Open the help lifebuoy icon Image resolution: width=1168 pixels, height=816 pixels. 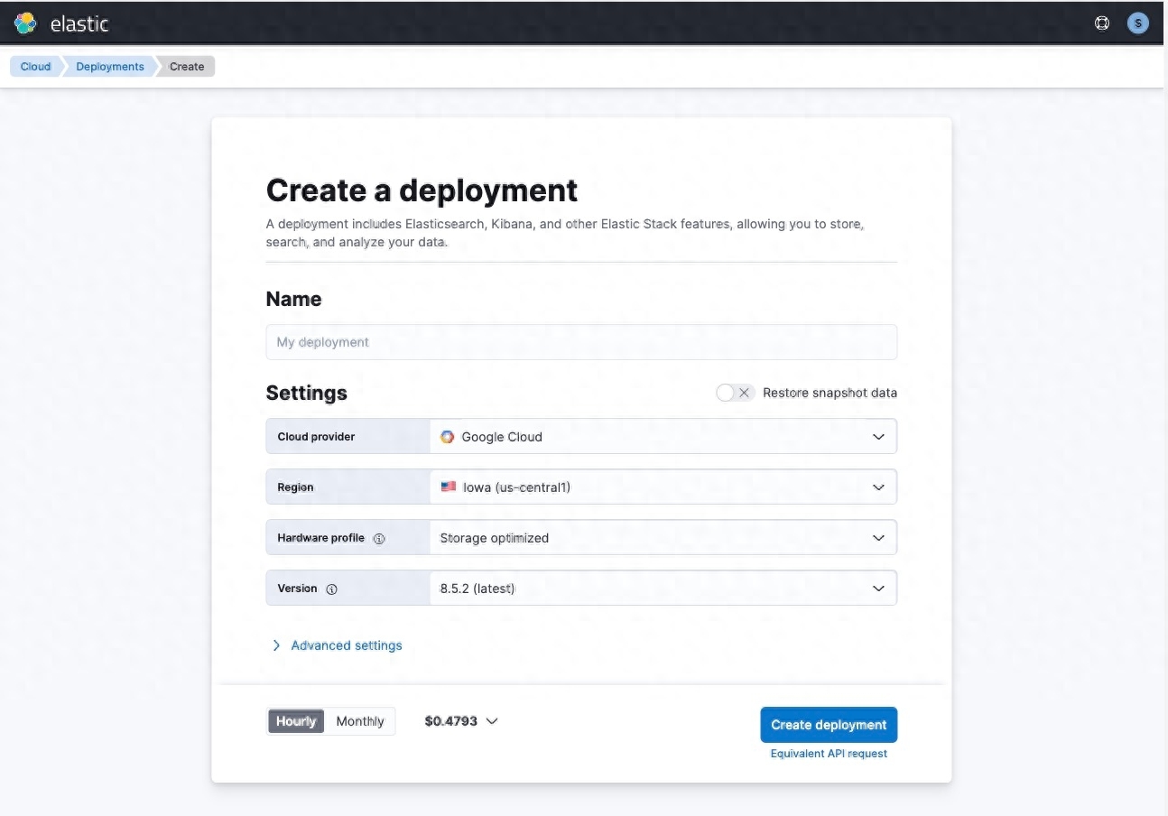click(x=1101, y=23)
